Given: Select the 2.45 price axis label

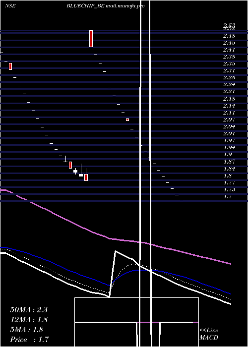Looking at the screenshot, I should pyautogui.click(x=229, y=43).
